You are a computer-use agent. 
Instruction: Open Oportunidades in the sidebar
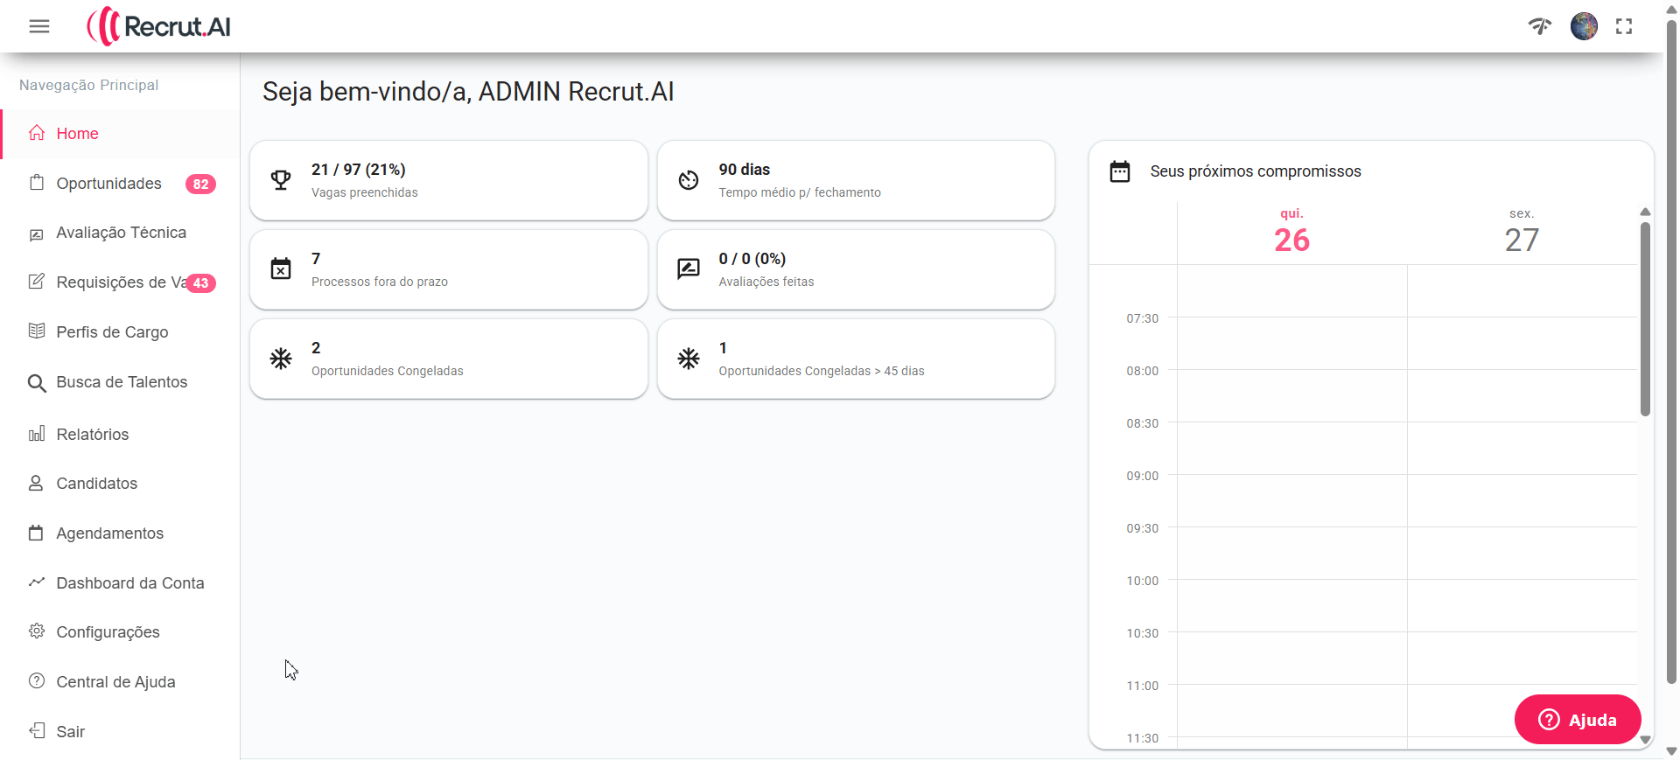(108, 184)
